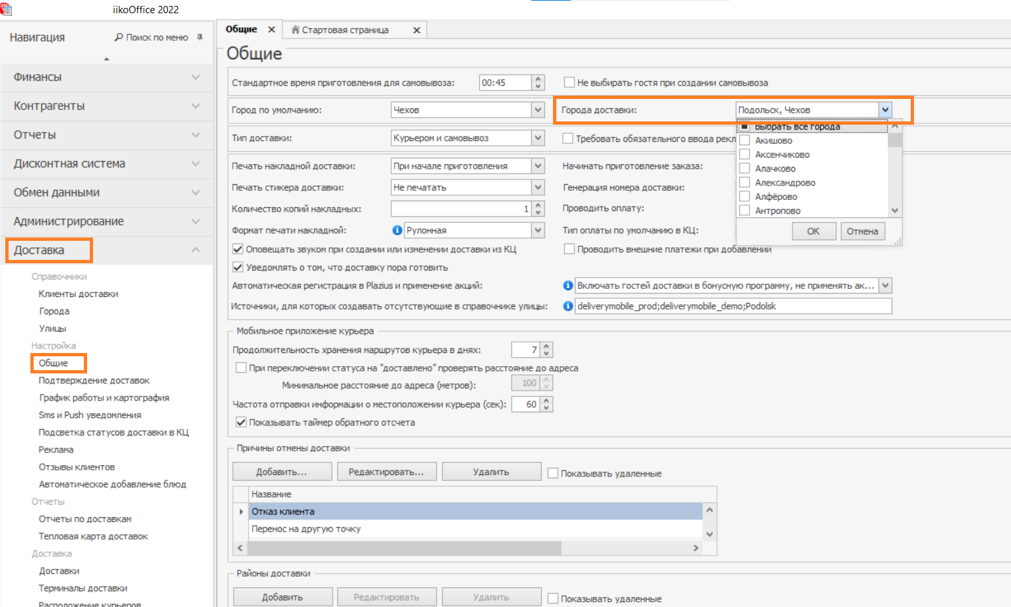Open the Улицы directory item
Viewport: 1011px width, 607px height.
click(x=52, y=328)
